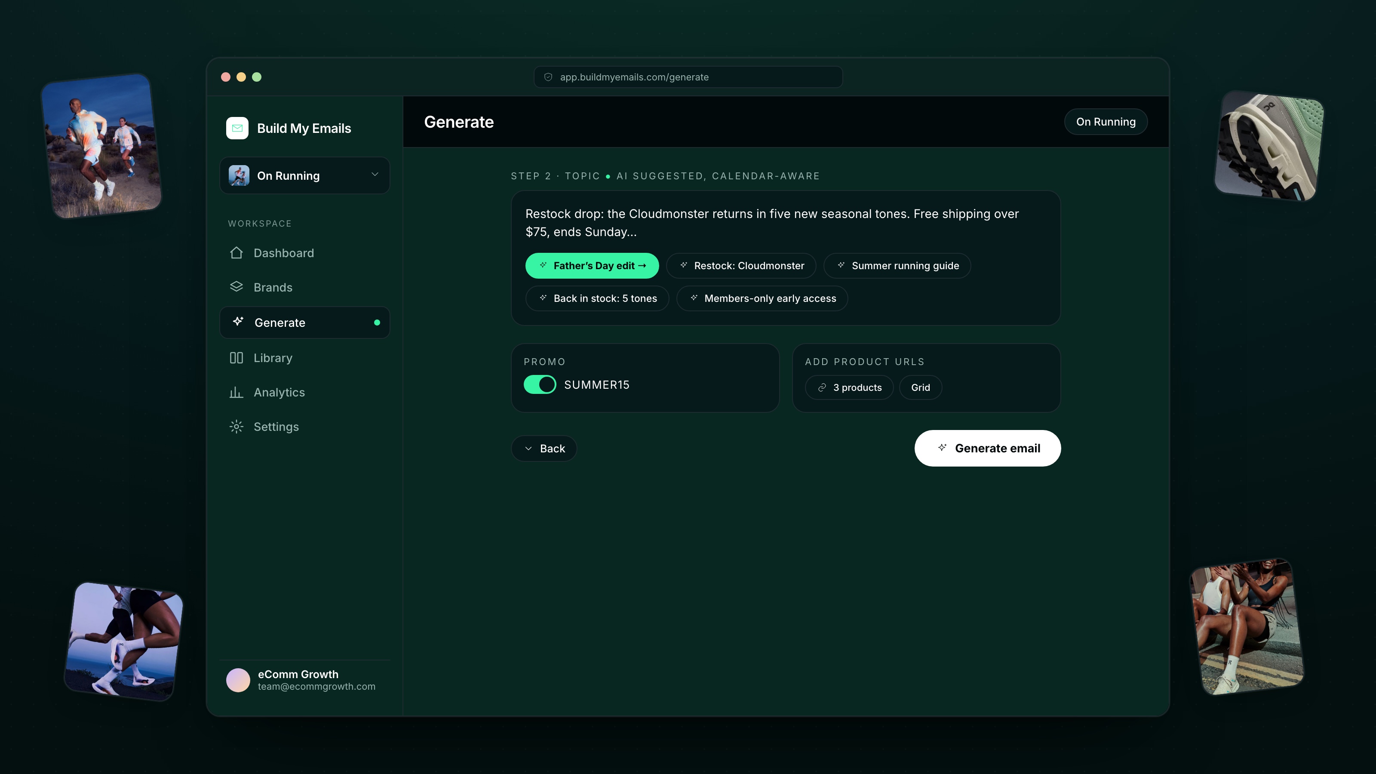Image resolution: width=1376 pixels, height=774 pixels.
Task: Click the On Running brand avatar in selector
Action: tap(239, 175)
